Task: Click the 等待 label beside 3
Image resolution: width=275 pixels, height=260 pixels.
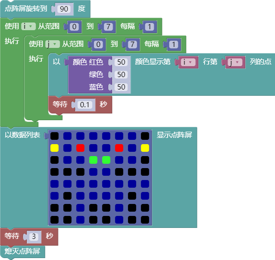Action: click(12, 236)
